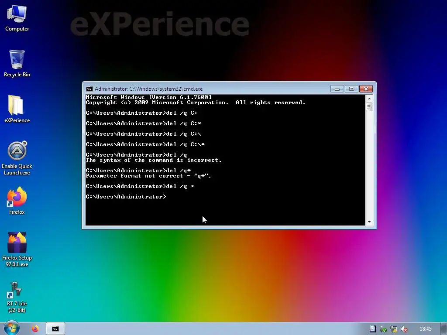The height and width of the screenshot is (335, 447).
Task: Open the Windows Start orb
Action: click(12, 328)
